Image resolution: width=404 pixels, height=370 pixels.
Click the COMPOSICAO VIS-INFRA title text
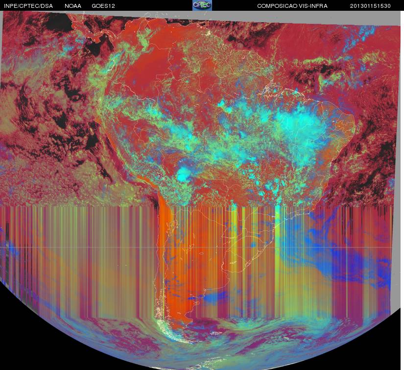point(292,6)
